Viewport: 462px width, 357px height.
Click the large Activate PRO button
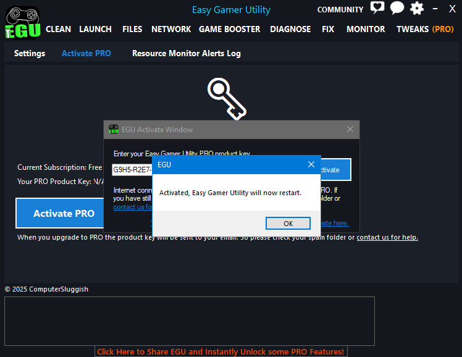pyautogui.click(x=60, y=213)
